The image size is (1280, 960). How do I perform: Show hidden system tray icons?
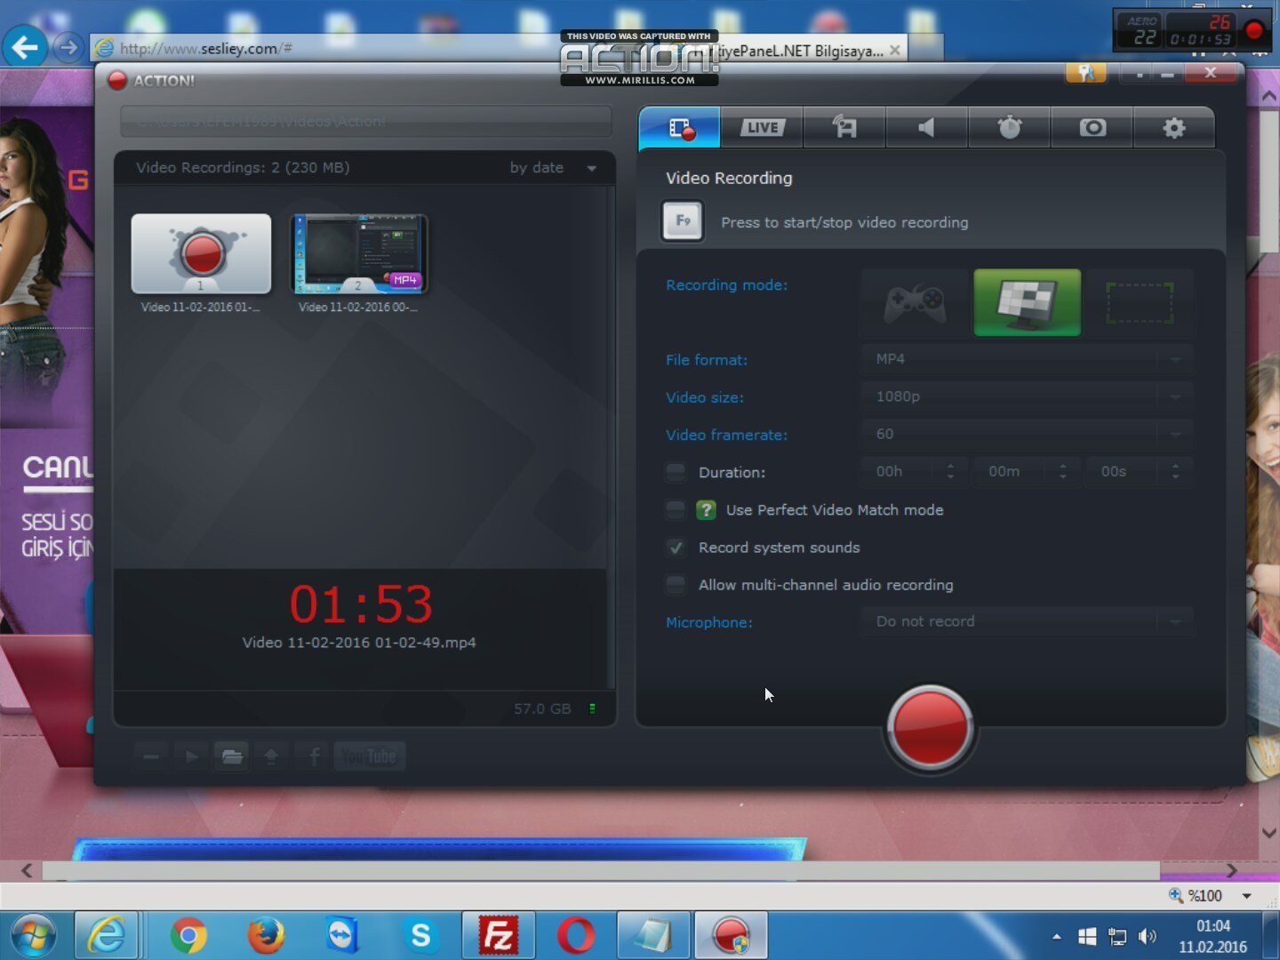point(1056,936)
